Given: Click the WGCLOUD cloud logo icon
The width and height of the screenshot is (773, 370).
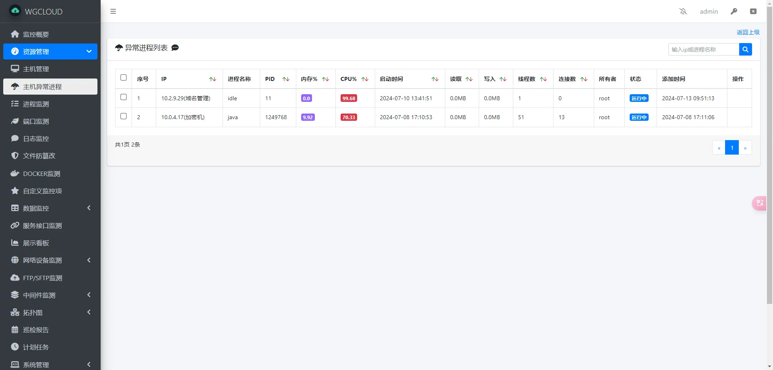Looking at the screenshot, I should 15,11.
